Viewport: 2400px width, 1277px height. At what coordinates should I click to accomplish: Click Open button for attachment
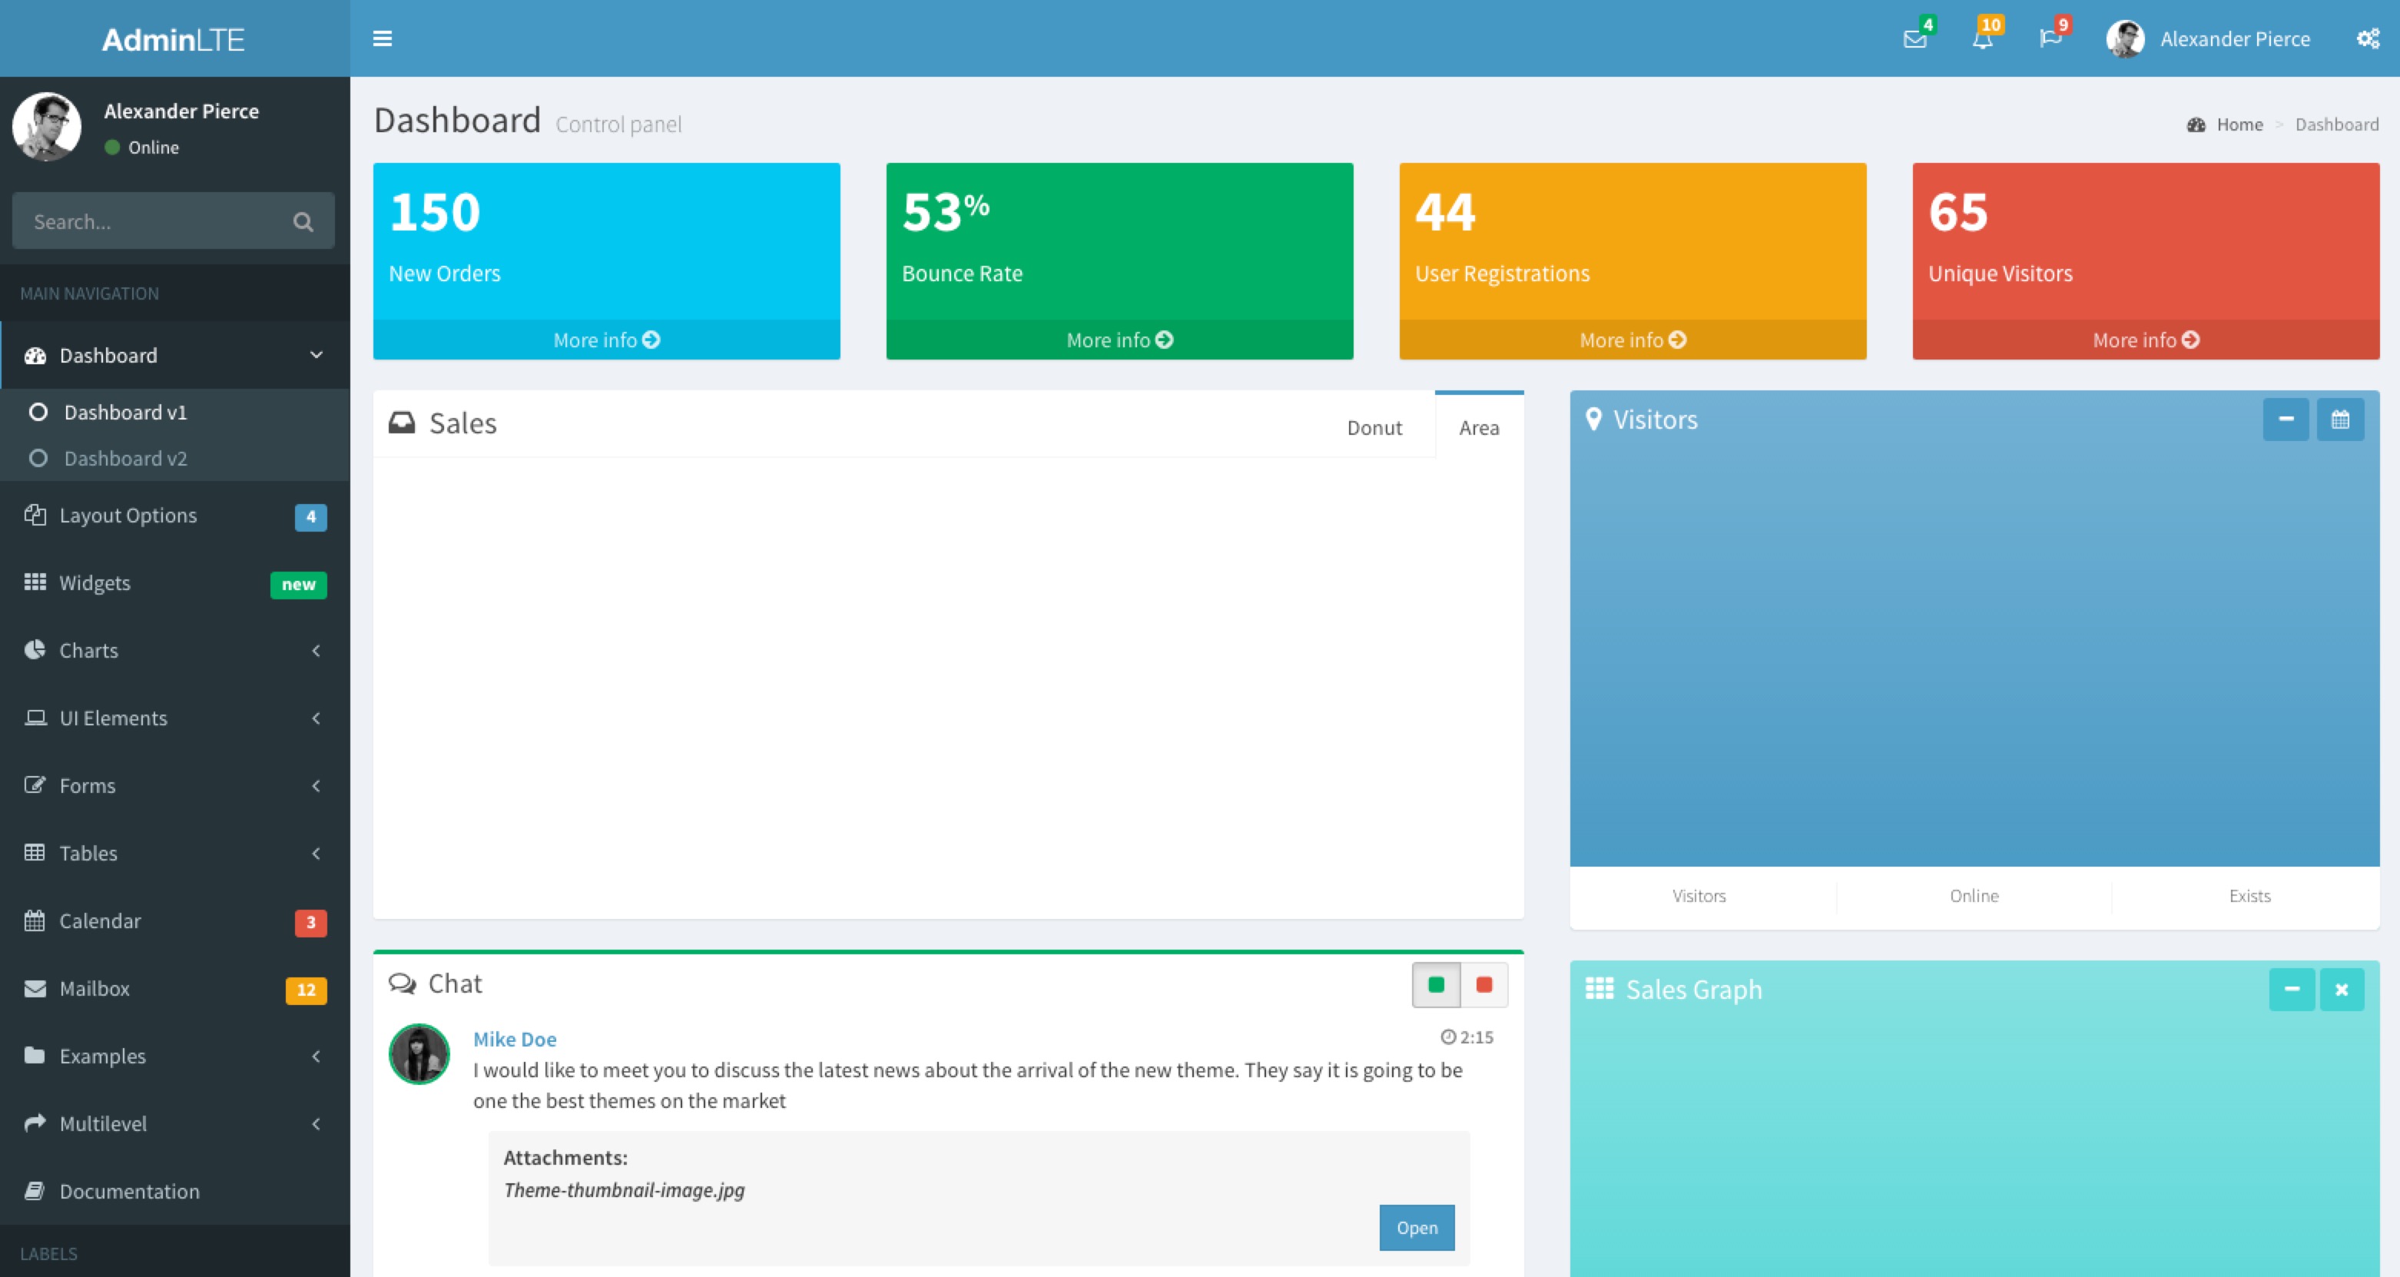click(x=1416, y=1228)
